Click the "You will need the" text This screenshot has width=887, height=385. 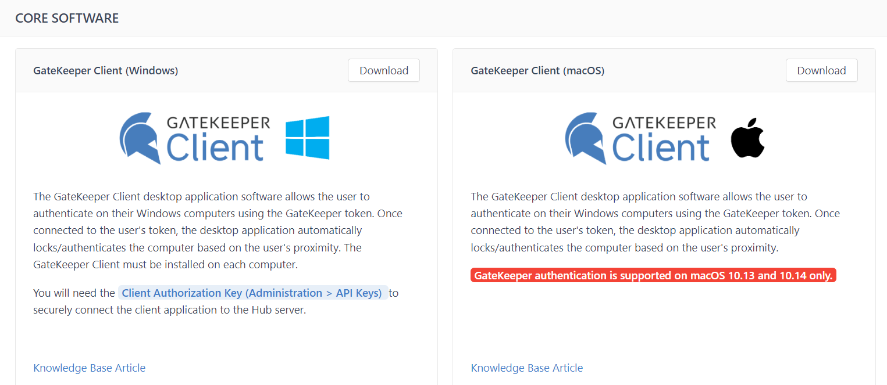(x=74, y=293)
